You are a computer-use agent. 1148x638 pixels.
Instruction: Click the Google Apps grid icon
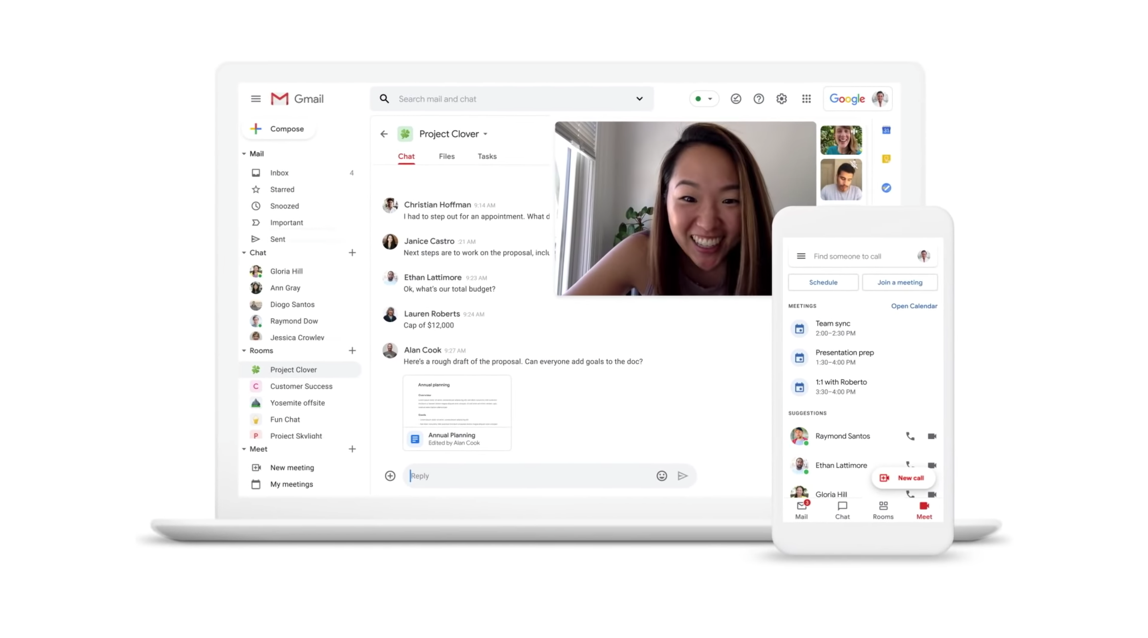(806, 98)
